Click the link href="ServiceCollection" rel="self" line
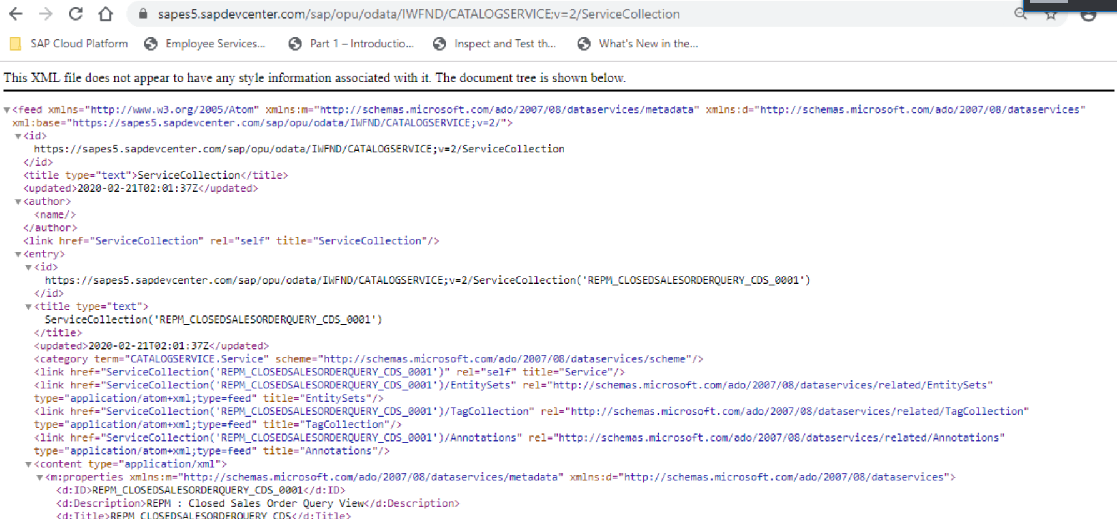This screenshot has height=519, width=1117. (x=231, y=241)
